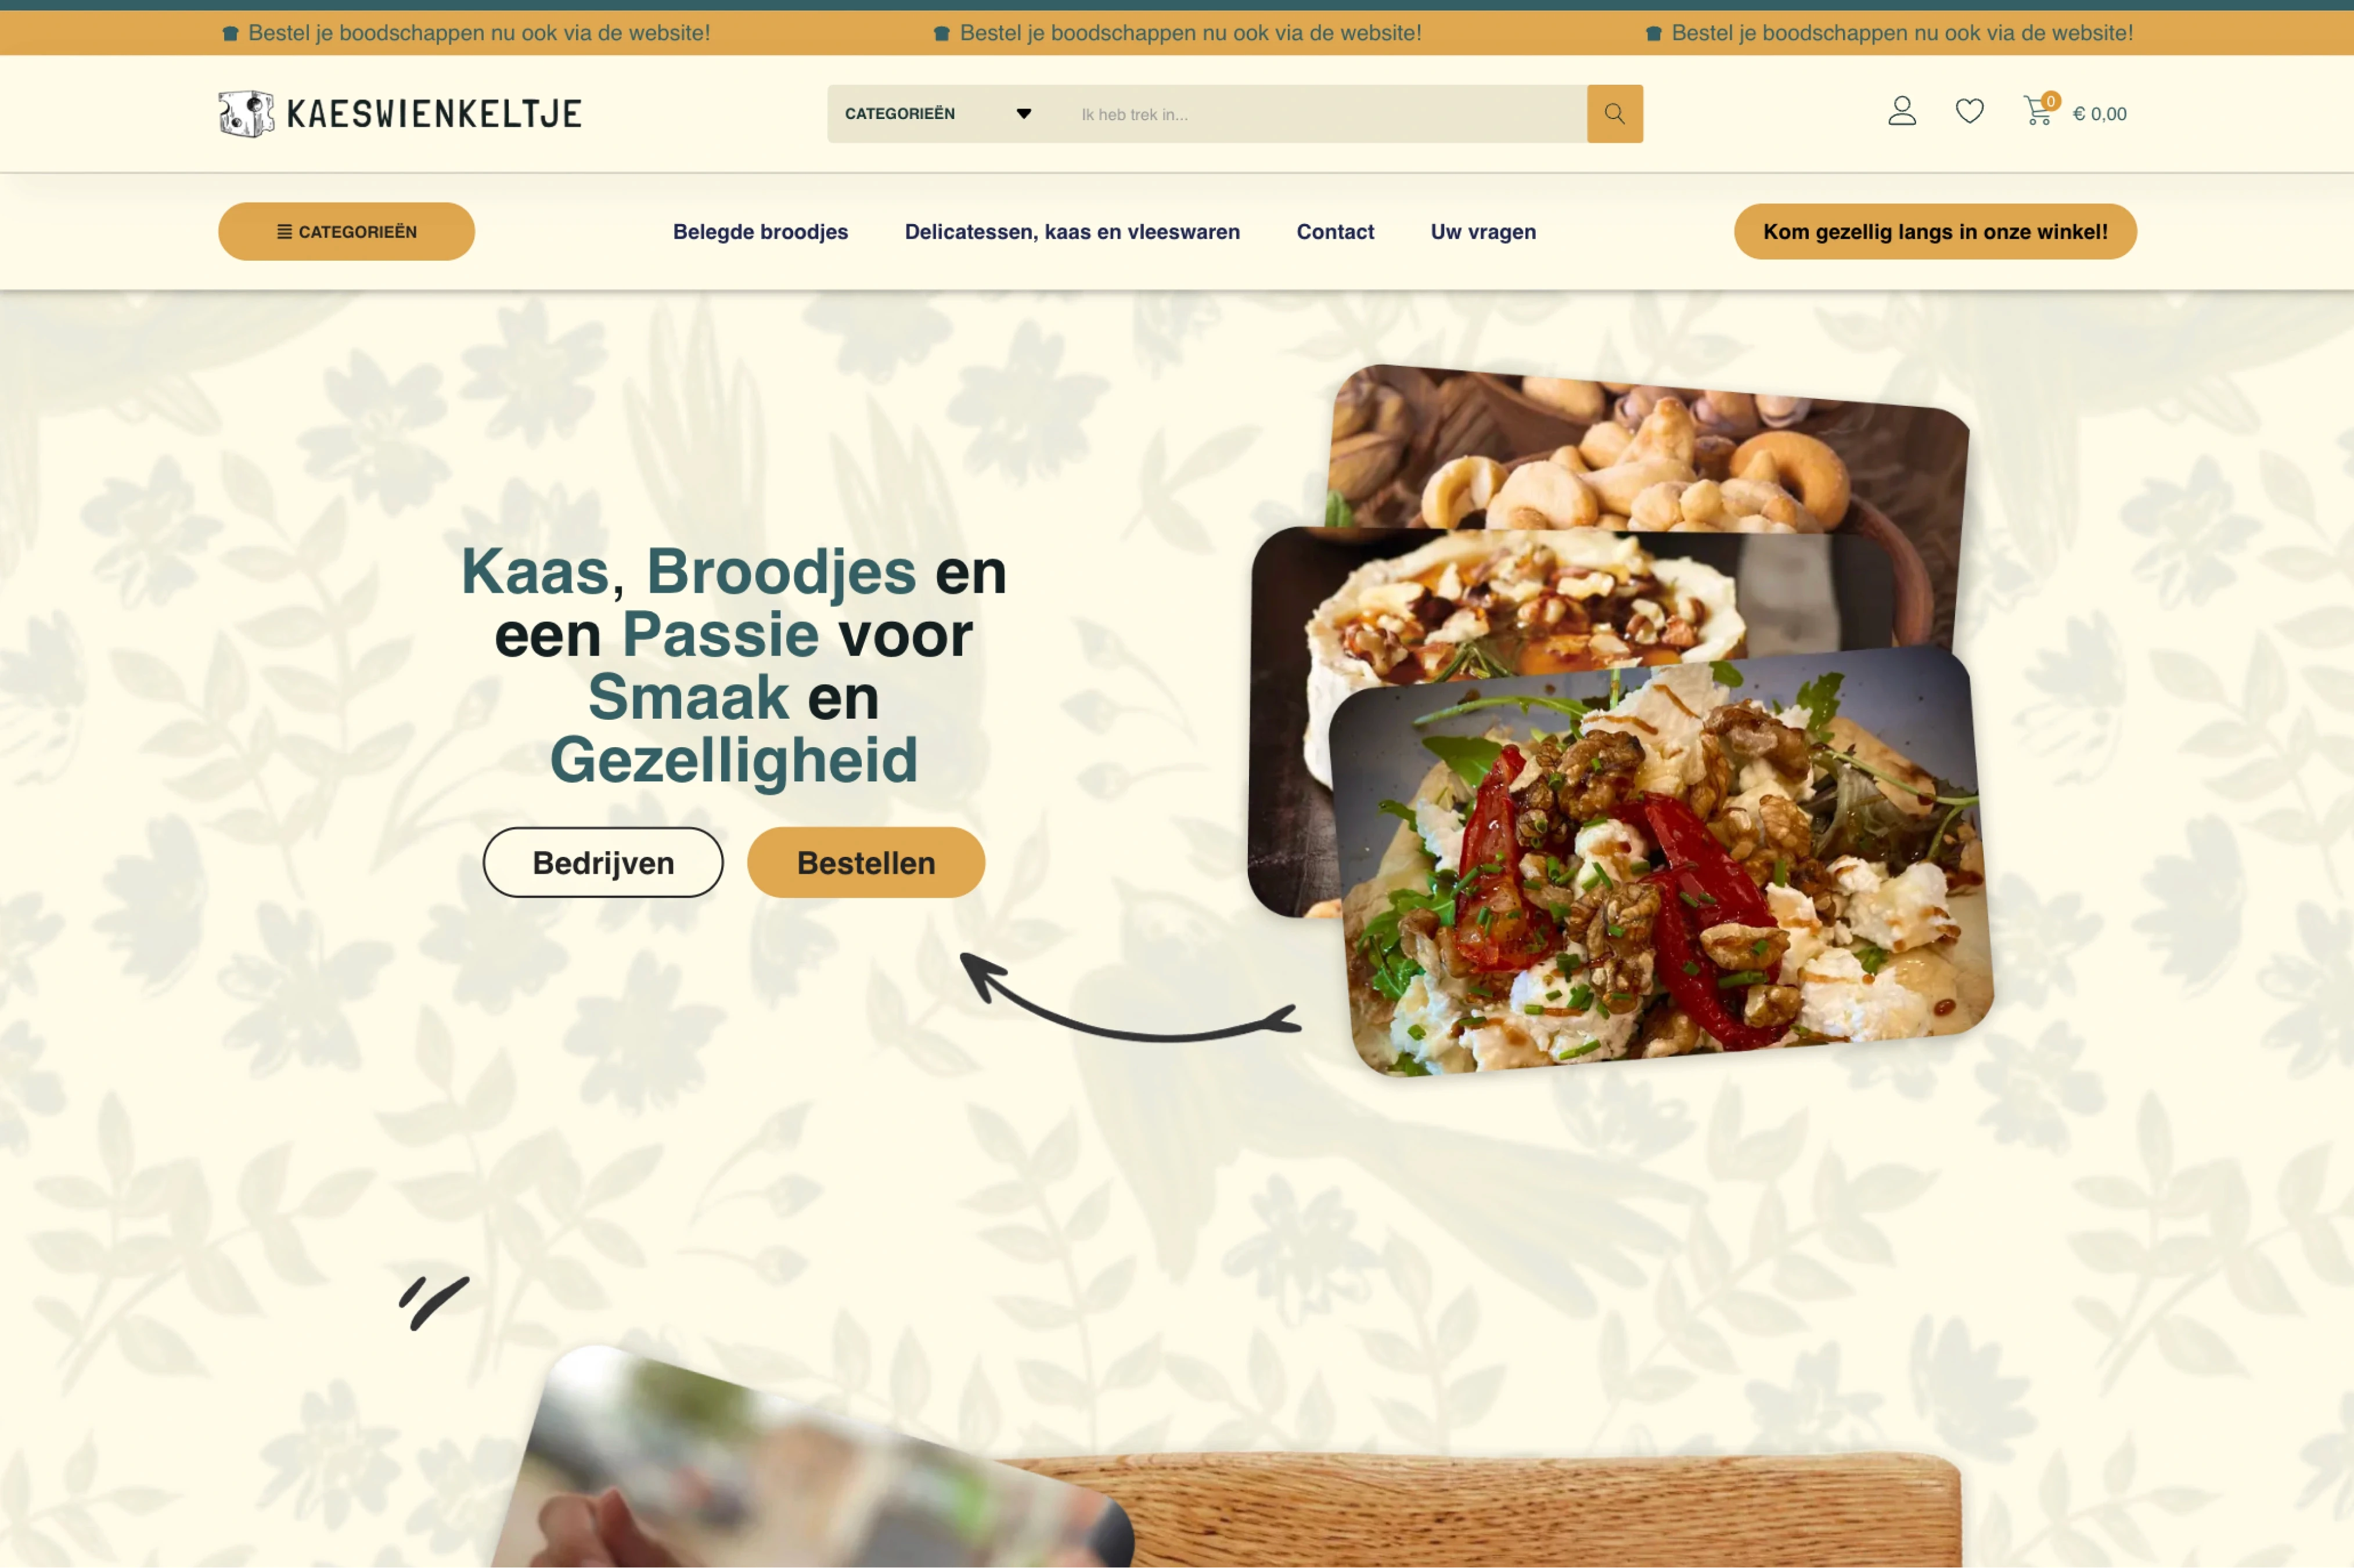Open the wishlist heart icon

click(1969, 111)
